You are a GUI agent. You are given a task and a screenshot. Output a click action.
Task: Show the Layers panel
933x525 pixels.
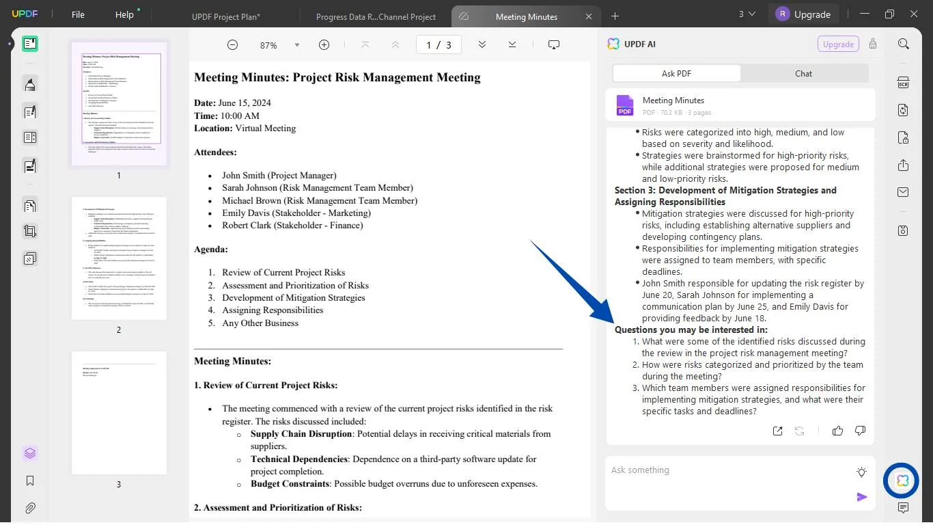[30, 453]
